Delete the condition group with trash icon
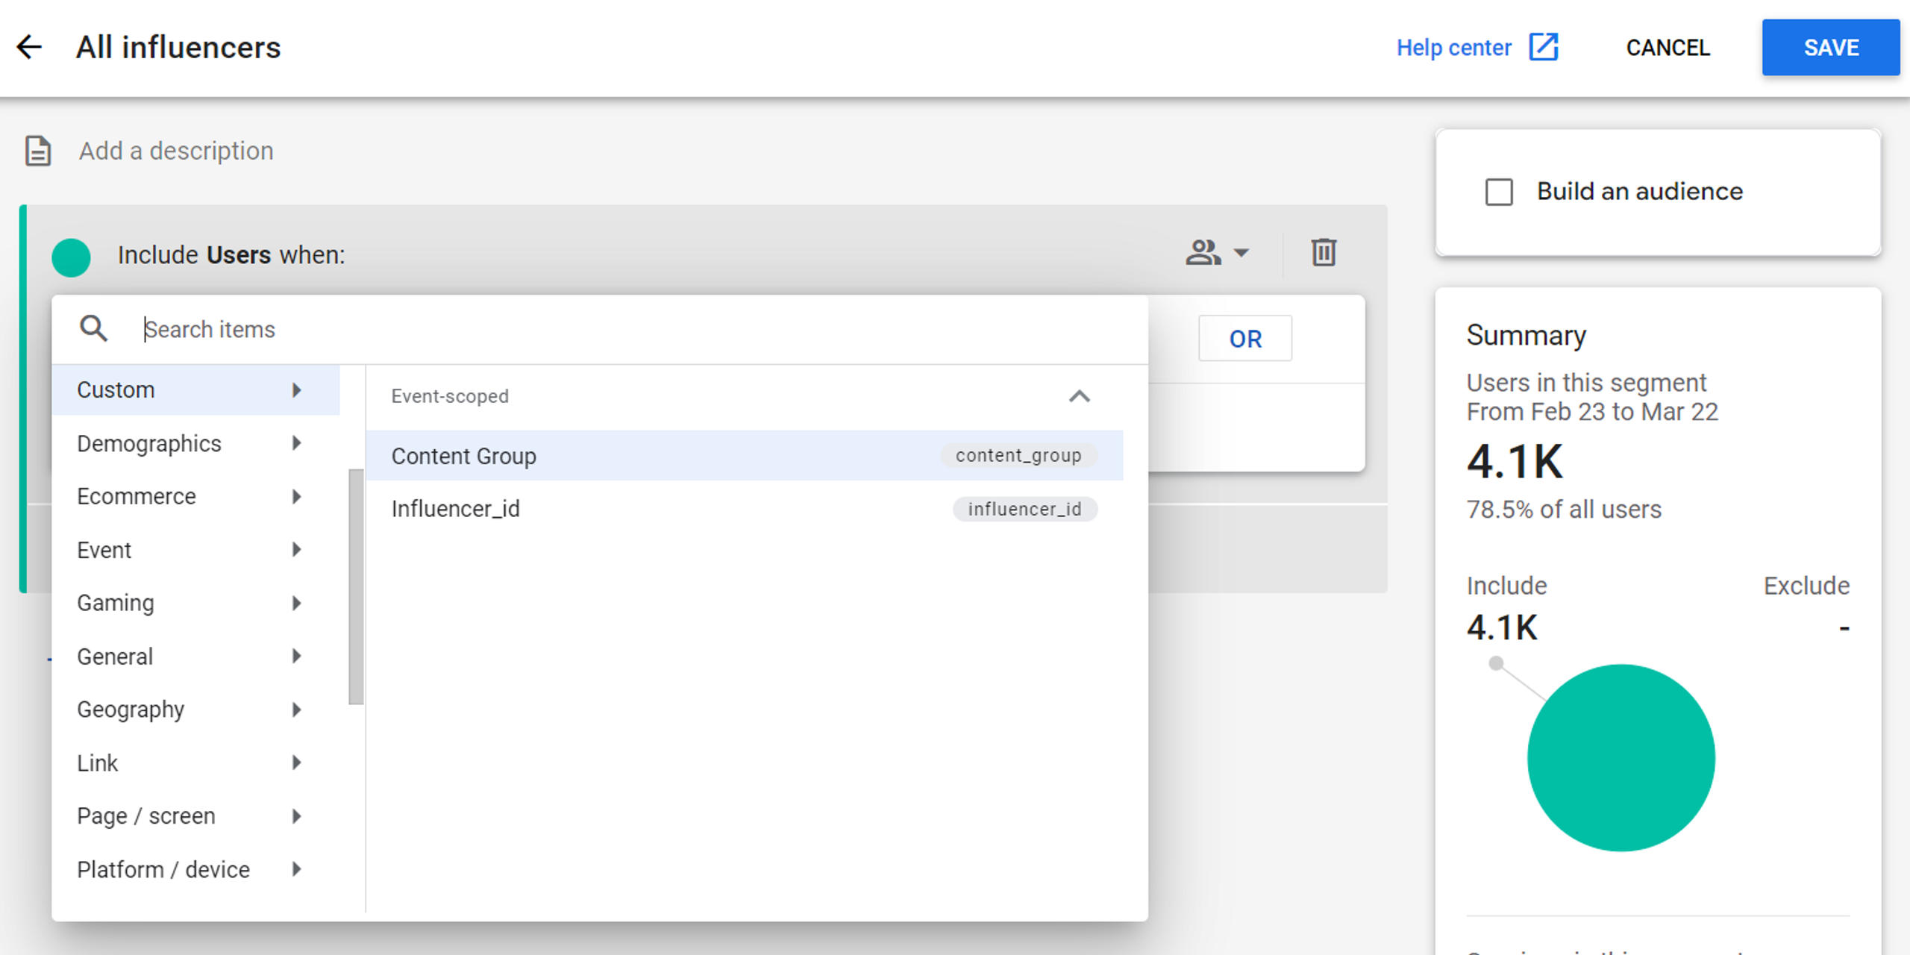 [x=1324, y=253]
